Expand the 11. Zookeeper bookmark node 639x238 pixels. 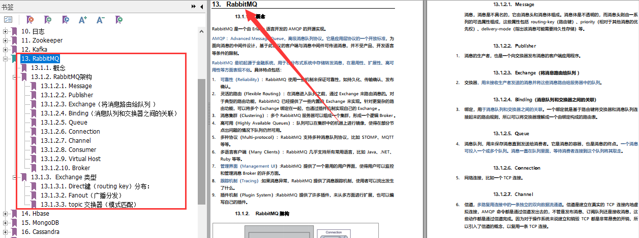point(6,41)
